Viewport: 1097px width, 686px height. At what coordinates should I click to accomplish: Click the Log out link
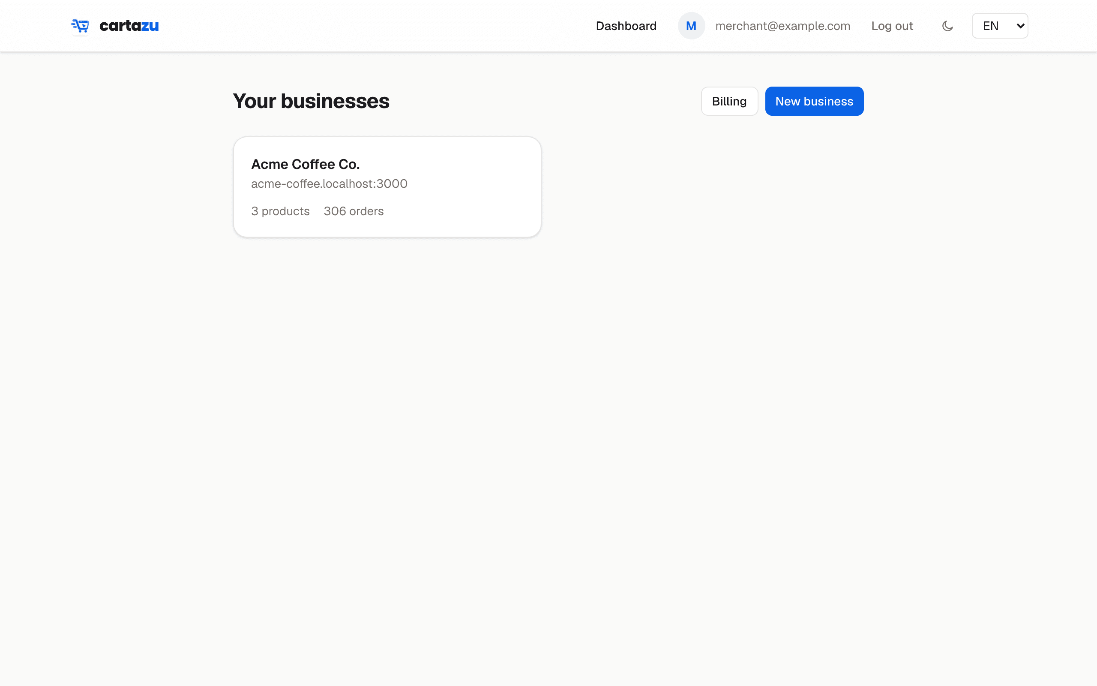click(x=892, y=26)
